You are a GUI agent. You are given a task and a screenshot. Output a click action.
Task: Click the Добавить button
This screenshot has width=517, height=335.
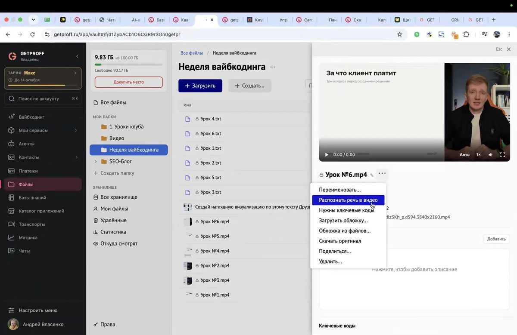pyautogui.click(x=496, y=239)
